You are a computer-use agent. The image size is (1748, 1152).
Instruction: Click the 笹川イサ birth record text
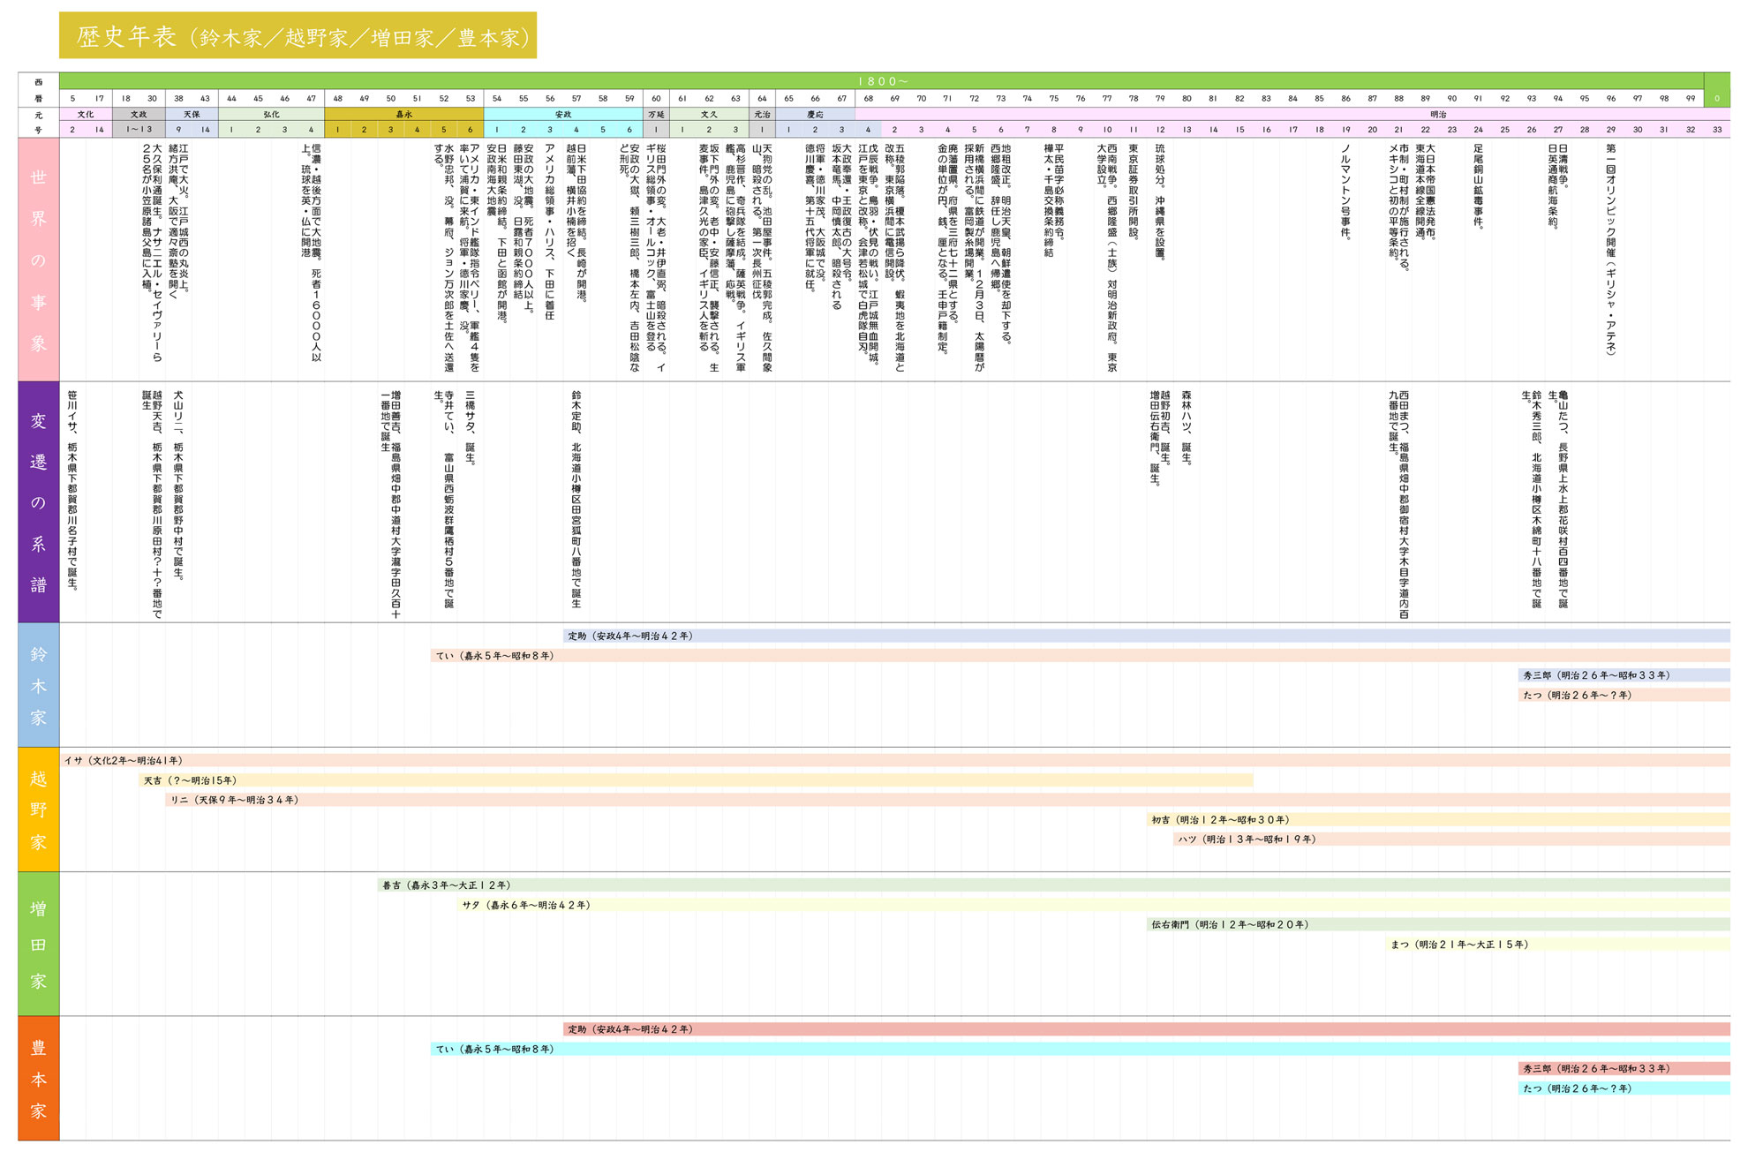[72, 490]
